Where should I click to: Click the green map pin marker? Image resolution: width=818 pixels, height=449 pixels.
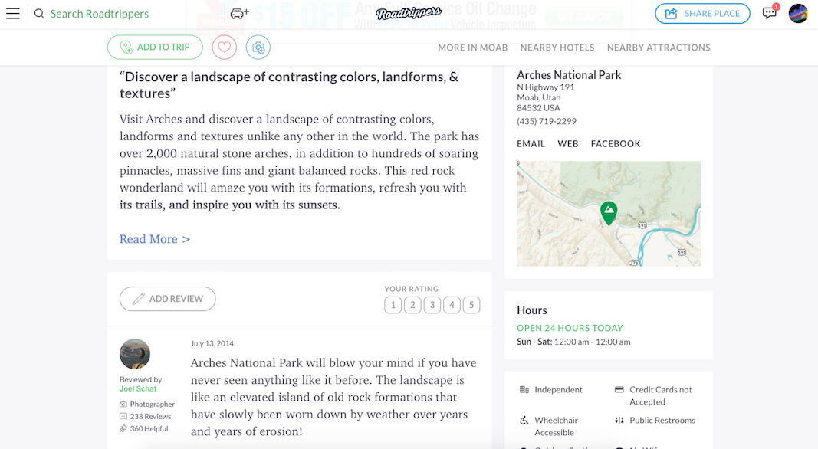point(609,213)
